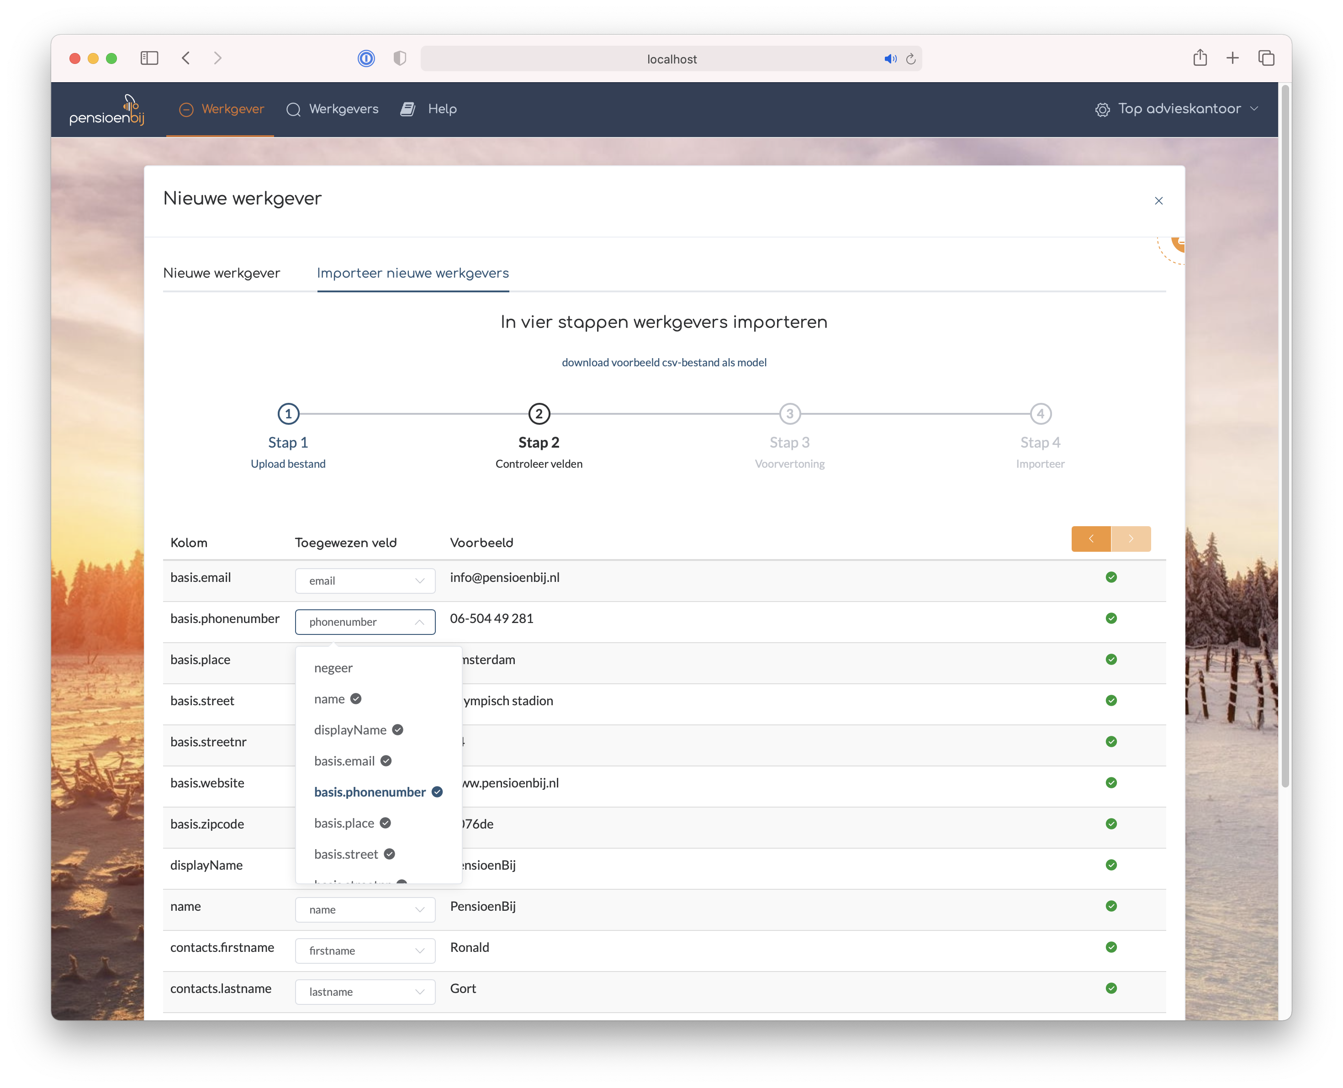This screenshot has height=1088, width=1343.
Task: Click green check icon for basis.zipcode row
Action: pyautogui.click(x=1111, y=824)
